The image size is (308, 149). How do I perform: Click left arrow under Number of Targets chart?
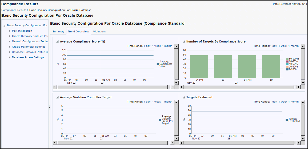(x=181, y=87)
